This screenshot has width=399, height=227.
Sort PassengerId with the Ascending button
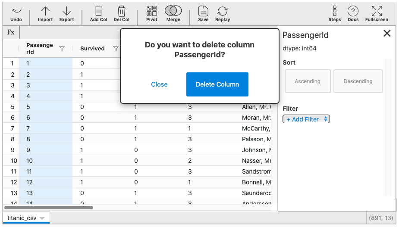point(308,81)
